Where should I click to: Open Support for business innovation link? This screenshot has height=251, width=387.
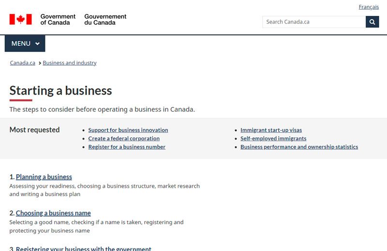tap(128, 130)
